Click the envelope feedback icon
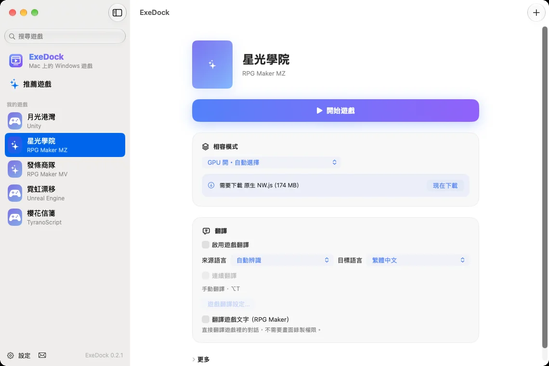Image resolution: width=549 pixels, height=366 pixels. click(42, 355)
